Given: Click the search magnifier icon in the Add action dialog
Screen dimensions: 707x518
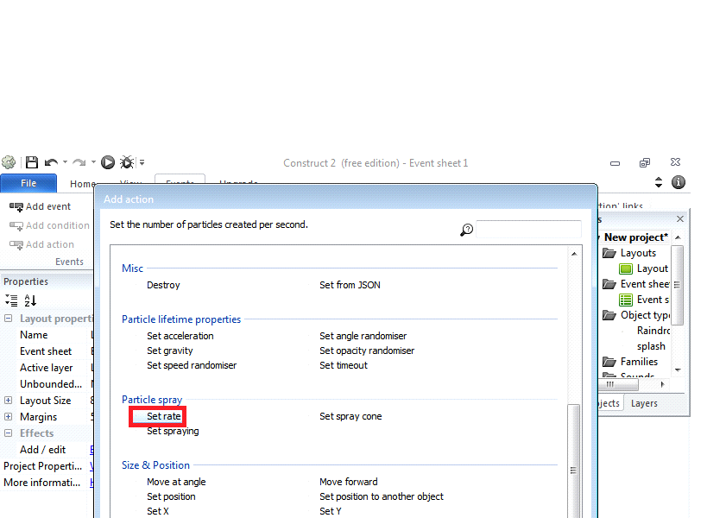Looking at the screenshot, I should pyautogui.click(x=467, y=230).
